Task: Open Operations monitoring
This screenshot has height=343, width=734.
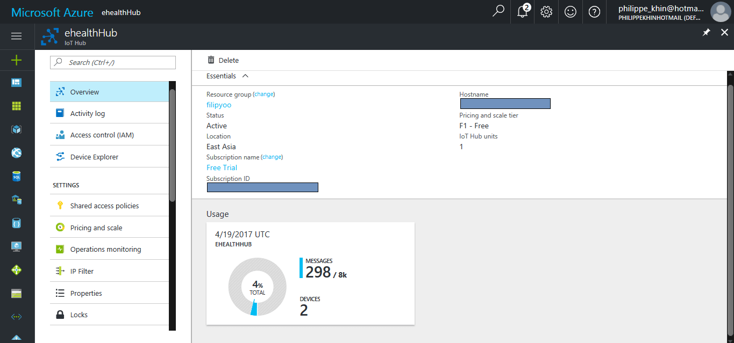Action: 109,249
